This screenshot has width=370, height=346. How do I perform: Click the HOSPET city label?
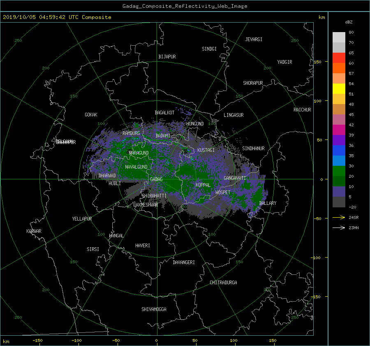point(223,193)
